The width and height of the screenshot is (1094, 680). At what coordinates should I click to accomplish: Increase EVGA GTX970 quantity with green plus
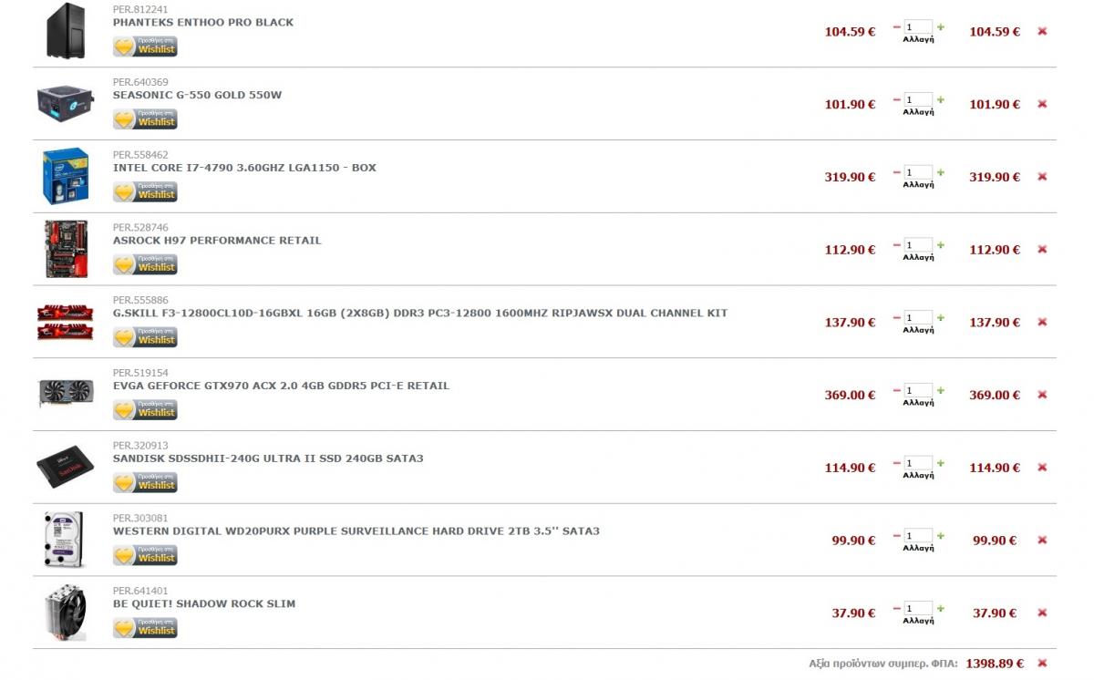[941, 390]
